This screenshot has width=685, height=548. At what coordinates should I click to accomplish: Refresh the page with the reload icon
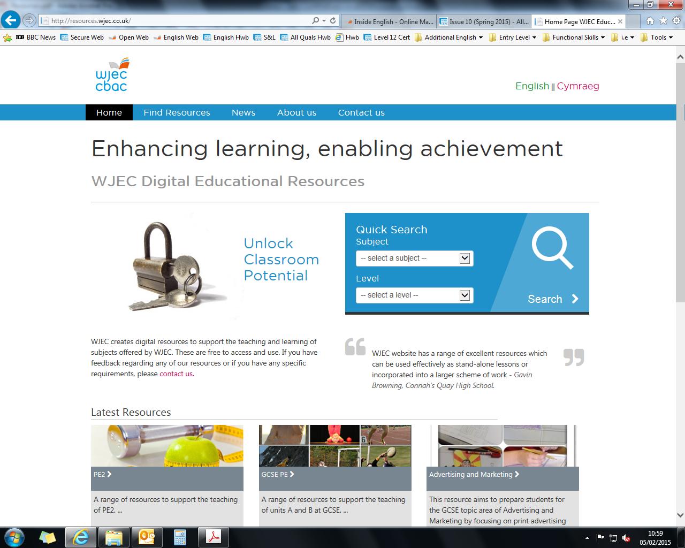tap(333, 21)
